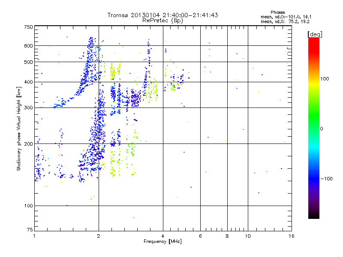
Task: Click the colorbar label "-100"
Action: point(327,179)
